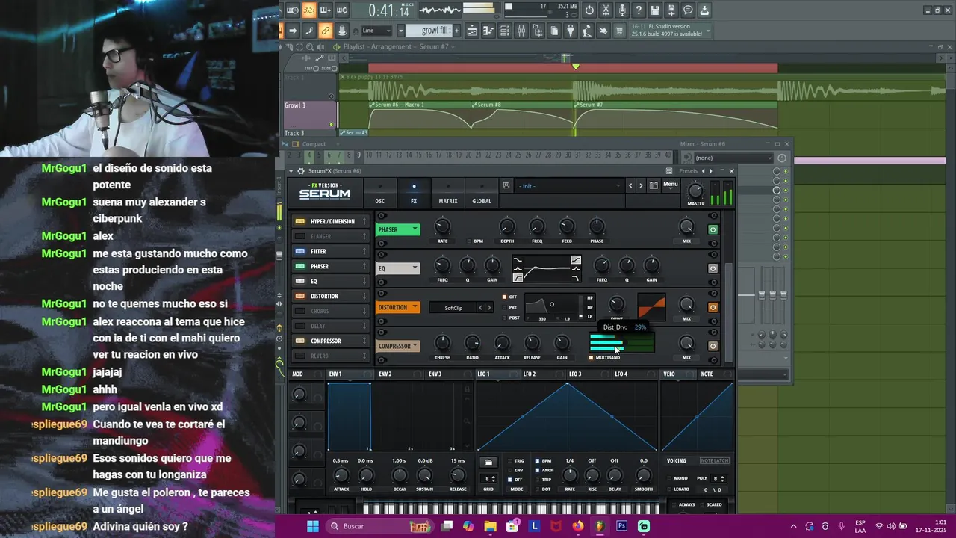Click the Presets button in plugin header
The image size is (956, 538).
point(688,171)
